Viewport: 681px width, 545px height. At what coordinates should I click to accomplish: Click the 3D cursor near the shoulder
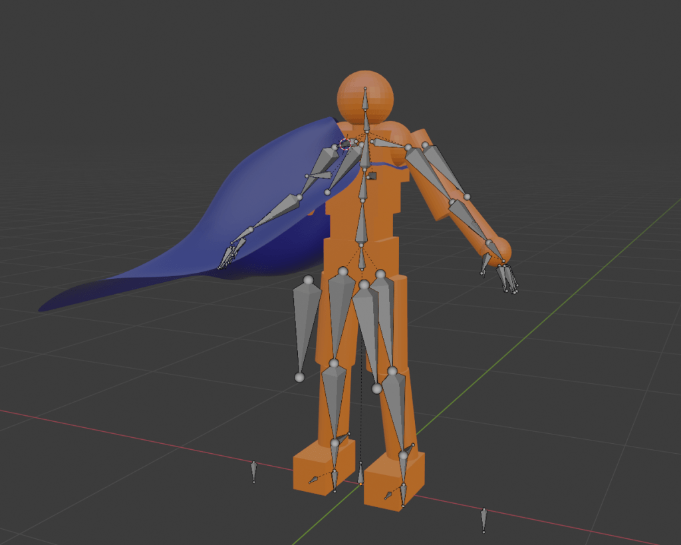click(345, 144)
